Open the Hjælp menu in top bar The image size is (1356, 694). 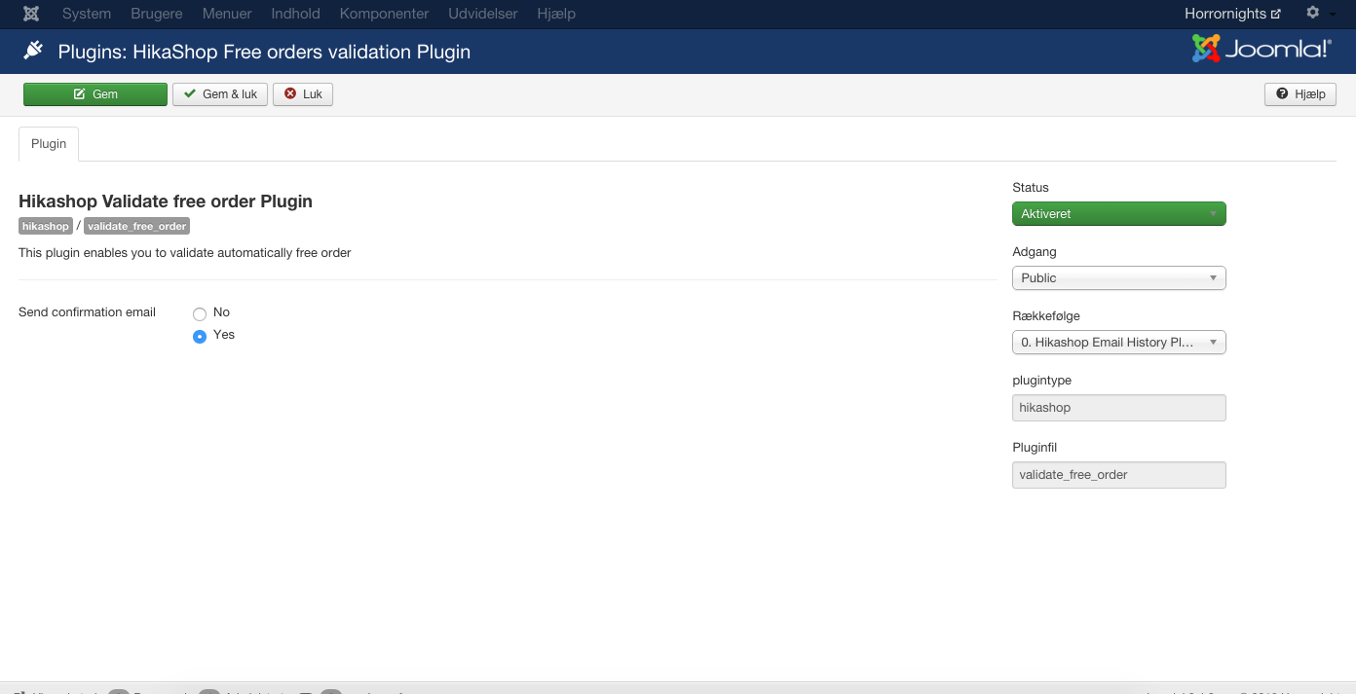point(556,14)
